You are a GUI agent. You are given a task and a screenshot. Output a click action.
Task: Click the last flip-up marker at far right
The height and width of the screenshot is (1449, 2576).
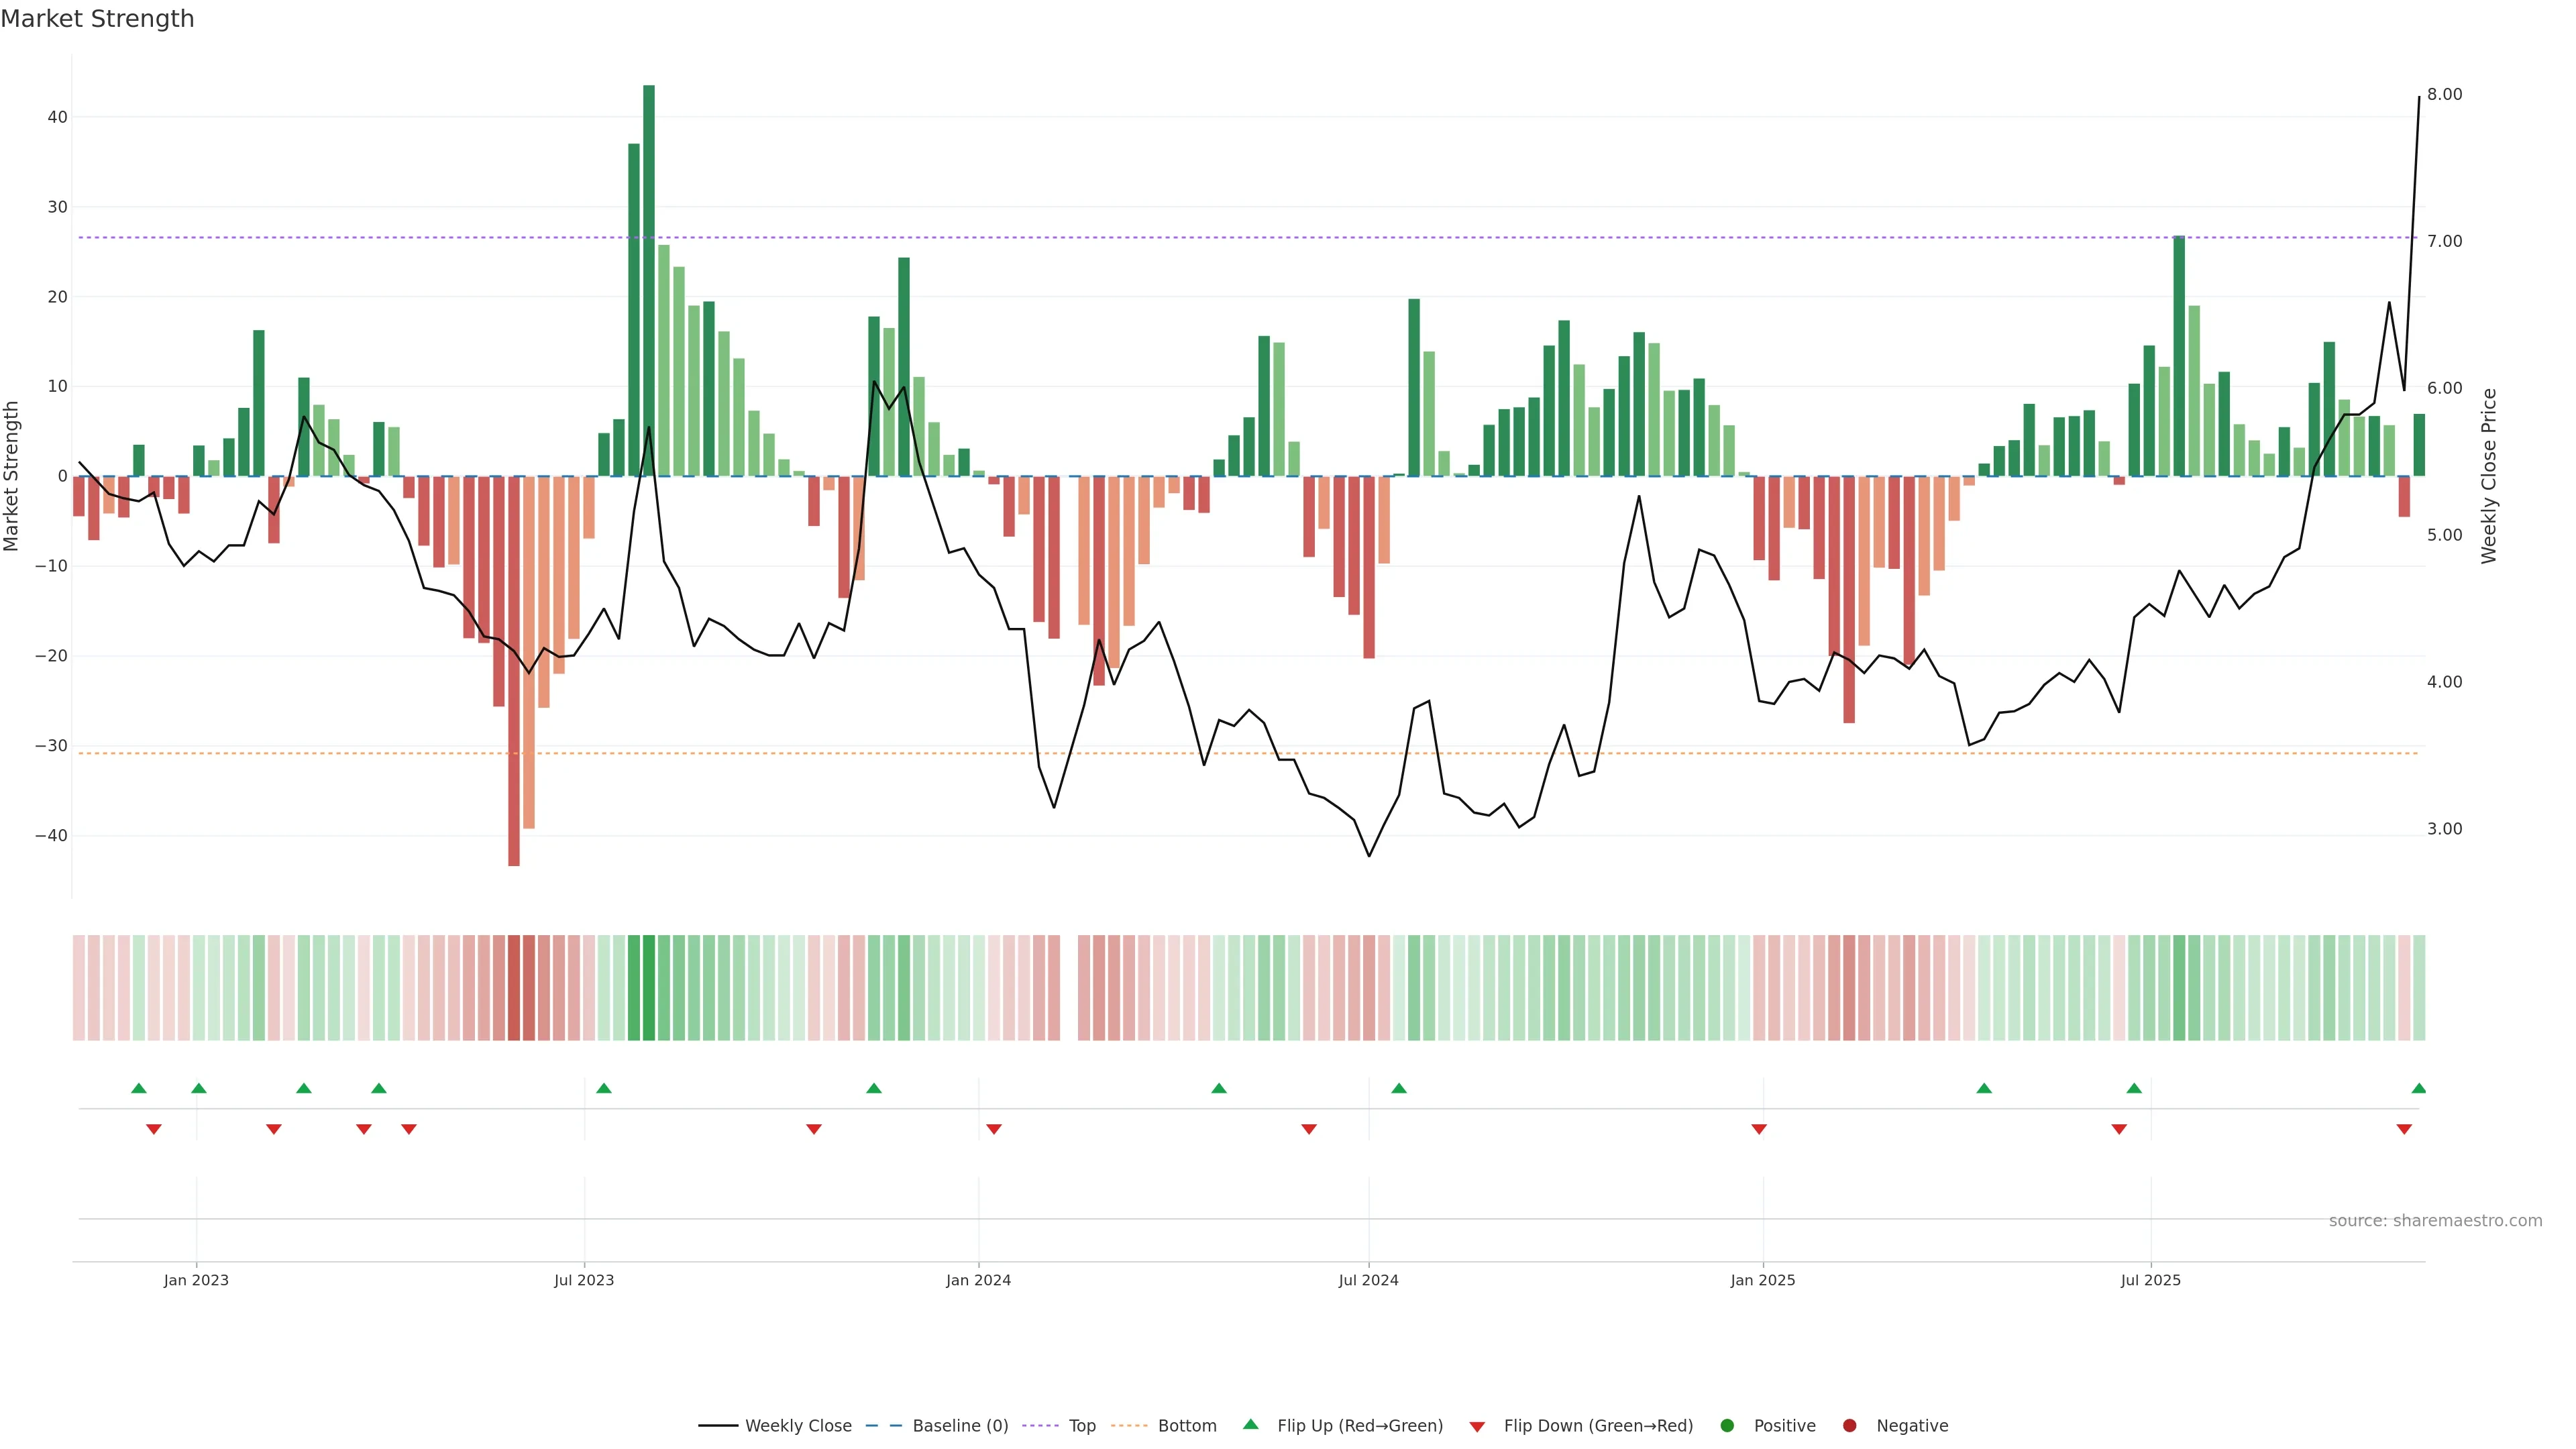pos(2418,1088)
